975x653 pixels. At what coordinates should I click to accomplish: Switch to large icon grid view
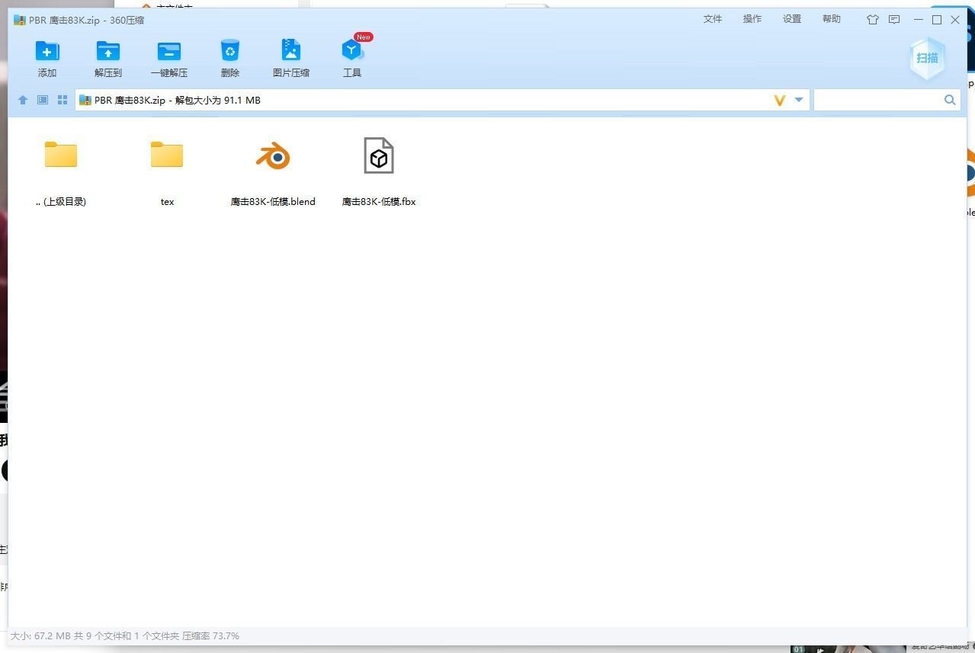pos(63,100)
